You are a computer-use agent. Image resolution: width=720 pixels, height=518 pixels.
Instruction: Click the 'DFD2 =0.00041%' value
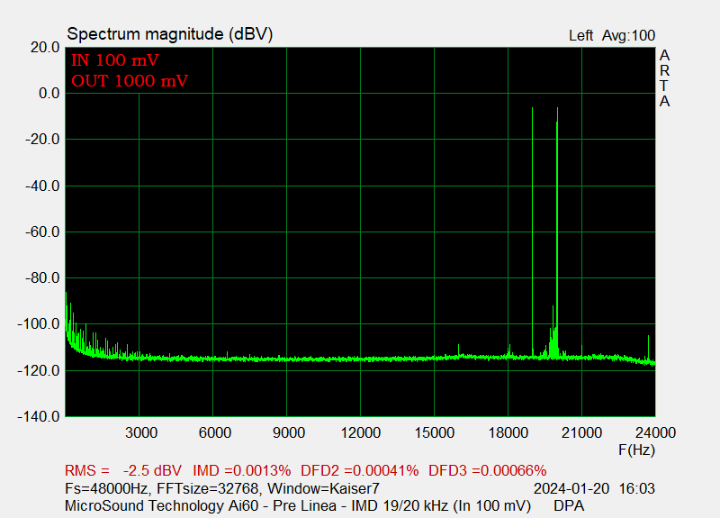[359, 470]
